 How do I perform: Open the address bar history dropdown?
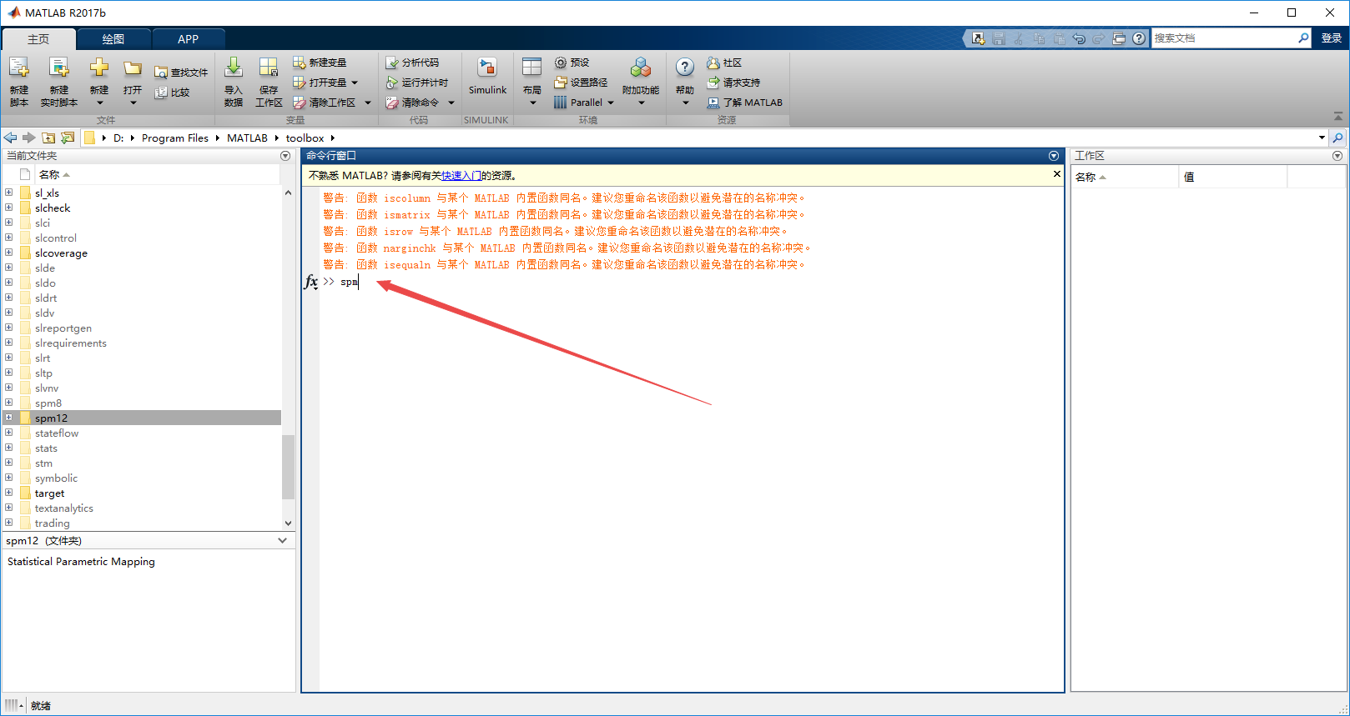point(1322,138)
